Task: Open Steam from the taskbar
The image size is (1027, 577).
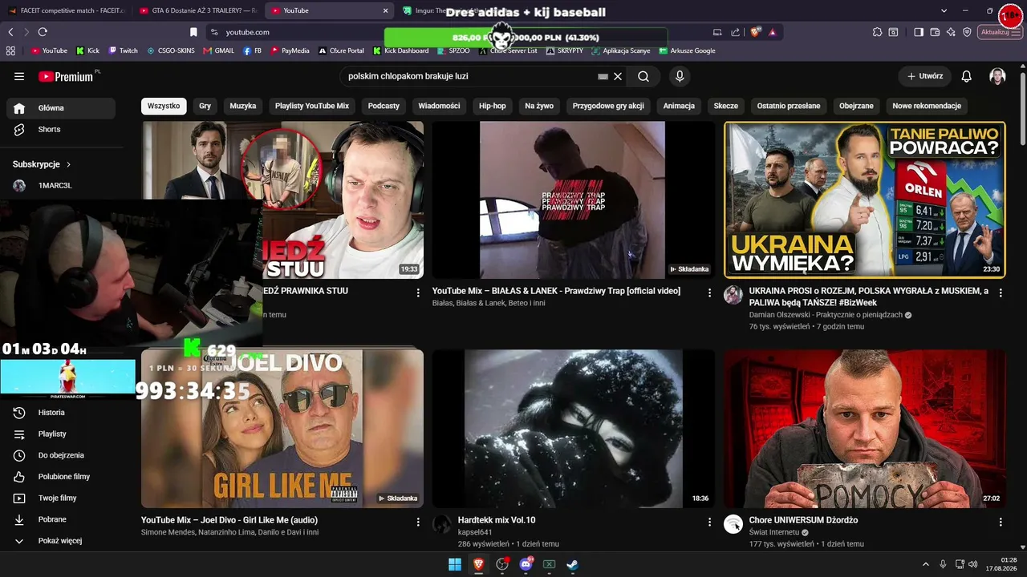Action: [x=572, y=564]
